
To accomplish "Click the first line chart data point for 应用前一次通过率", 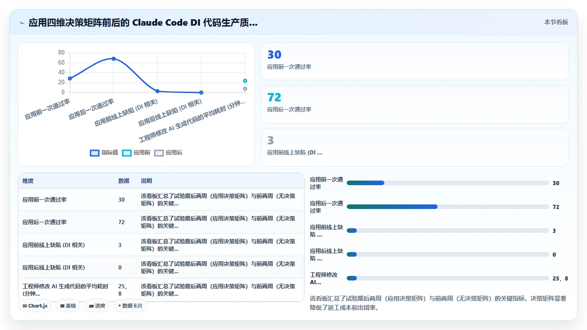I will pos(70,78).
